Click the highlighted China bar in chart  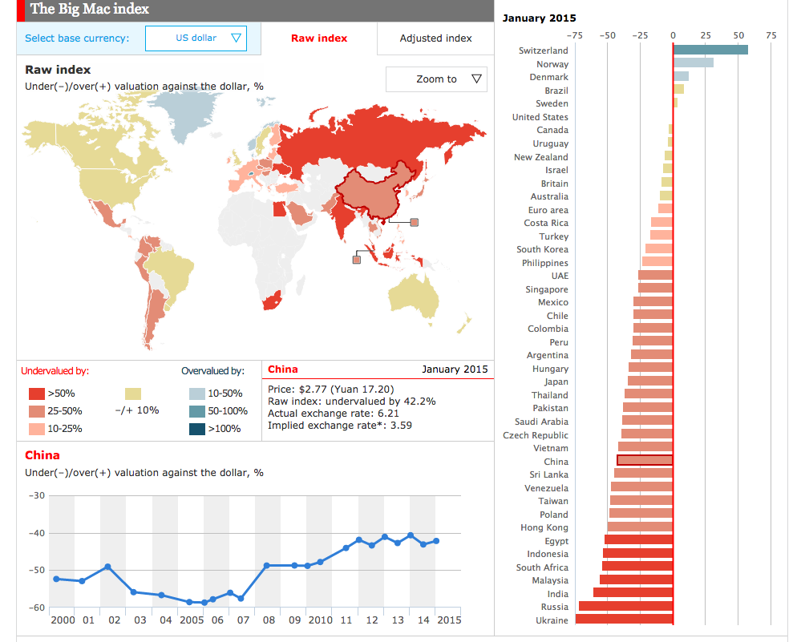click(x=645, y=461)
